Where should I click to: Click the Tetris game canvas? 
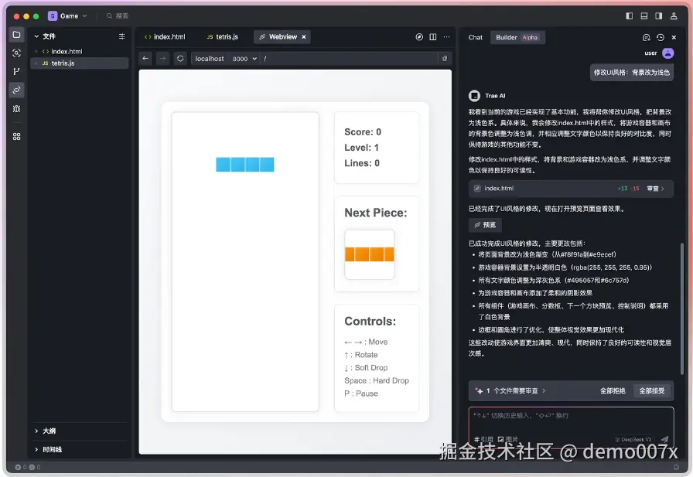point(245,262)
